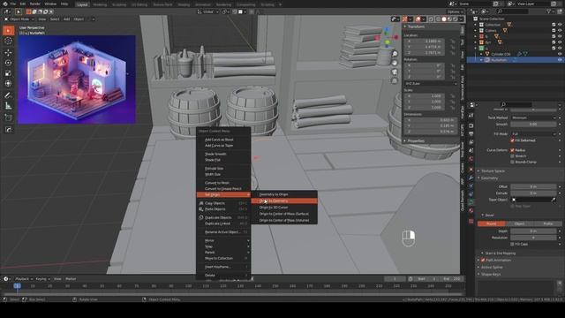This screenshot has width=565, height=318.
Task: Switch to the Layout workspace tab
Action: [82, 4]
